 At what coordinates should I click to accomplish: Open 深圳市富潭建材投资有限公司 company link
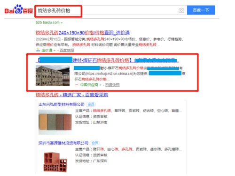pos(63,143)
